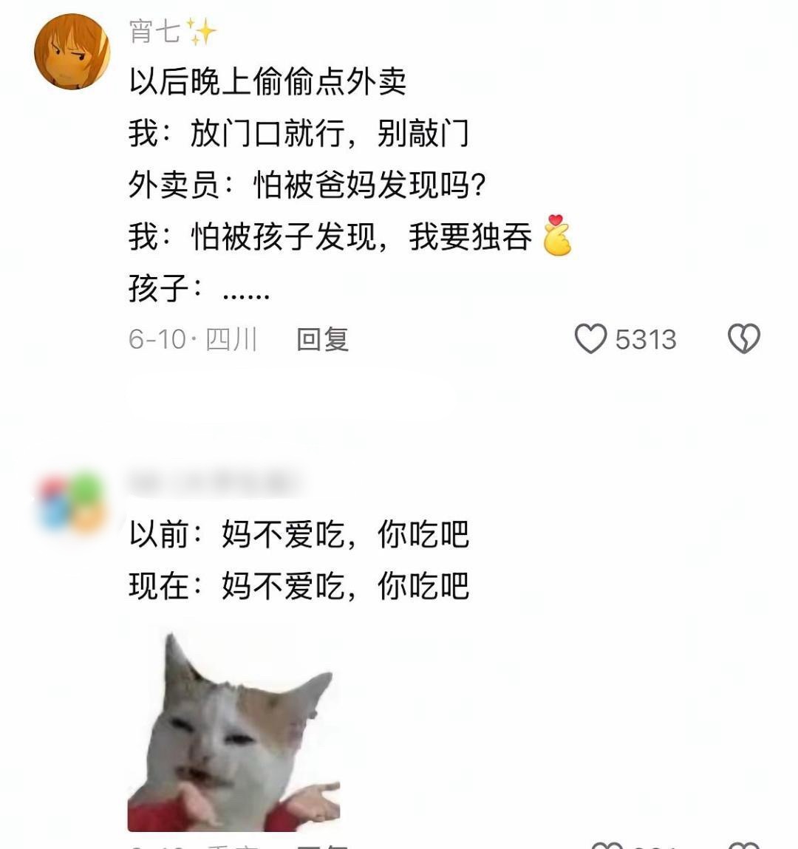Tap the sparkle emoji beside the name 宵七

(202, 31)
